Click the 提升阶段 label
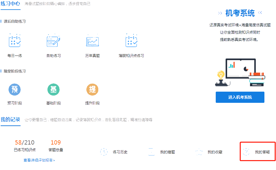Screen dimensions: 276x170 click(92, 103)
